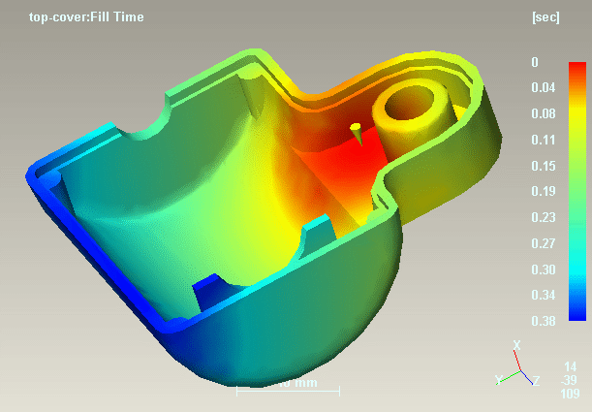Click the '0.30' legend value

coord(544,269)
